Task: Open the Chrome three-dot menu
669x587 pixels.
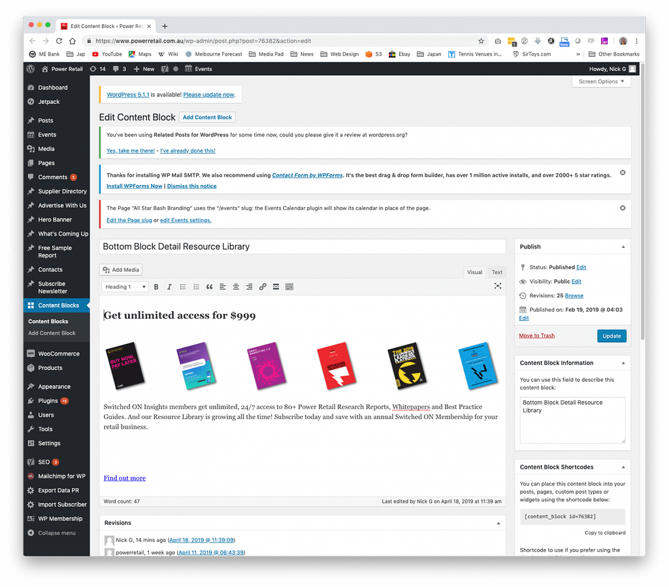Action: click(636, 41)
